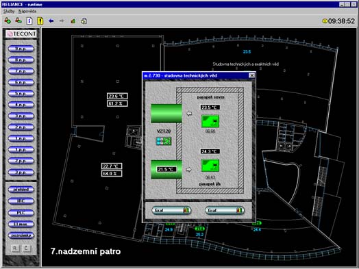Go back with the blue left arrow
Viewport: 359px width, 269px height.
(x=51, y=21)
